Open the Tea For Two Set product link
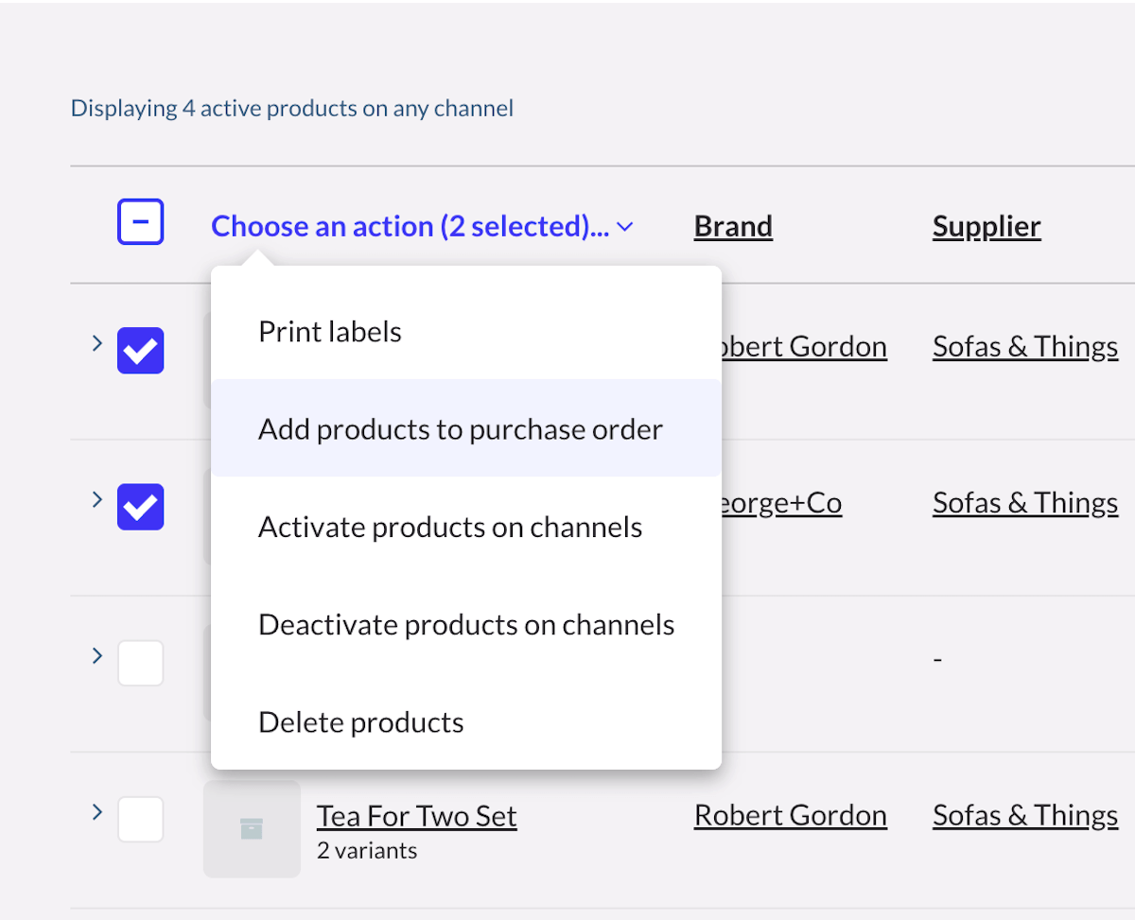This screenshot has width=1135, height=920. click(x=416, y=816)
